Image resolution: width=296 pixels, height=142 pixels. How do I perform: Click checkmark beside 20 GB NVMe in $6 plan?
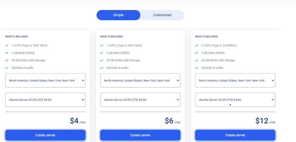tap(102, 60)
